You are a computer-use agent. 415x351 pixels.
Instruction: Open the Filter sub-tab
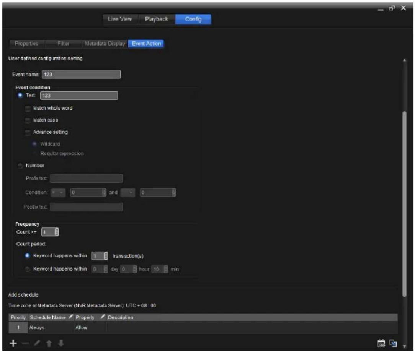pos(64,44)
